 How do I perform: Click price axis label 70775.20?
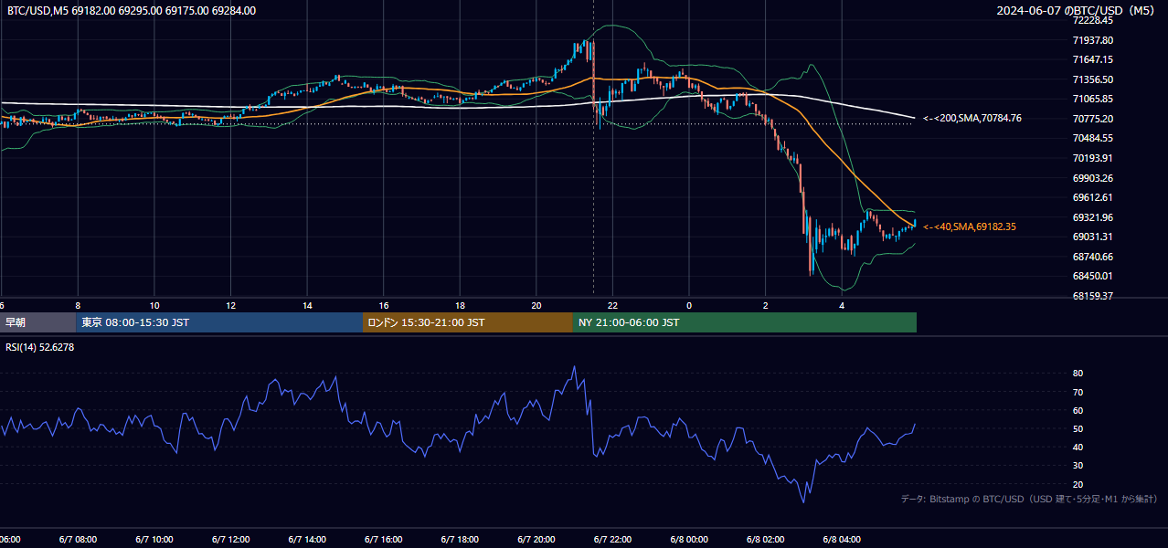(1092, 119)
